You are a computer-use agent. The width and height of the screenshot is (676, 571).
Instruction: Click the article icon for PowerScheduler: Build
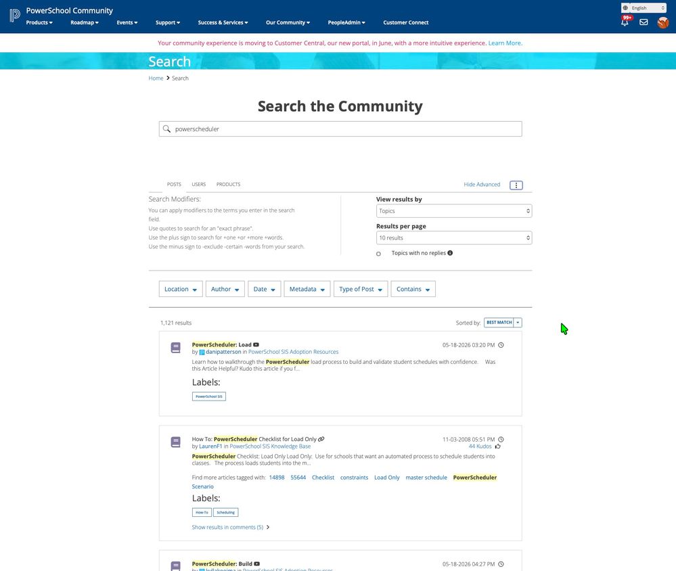coord(175,566)
